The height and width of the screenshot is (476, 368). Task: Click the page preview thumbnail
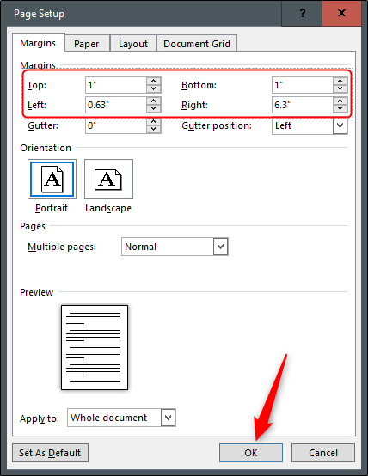(x=95, y=348)
